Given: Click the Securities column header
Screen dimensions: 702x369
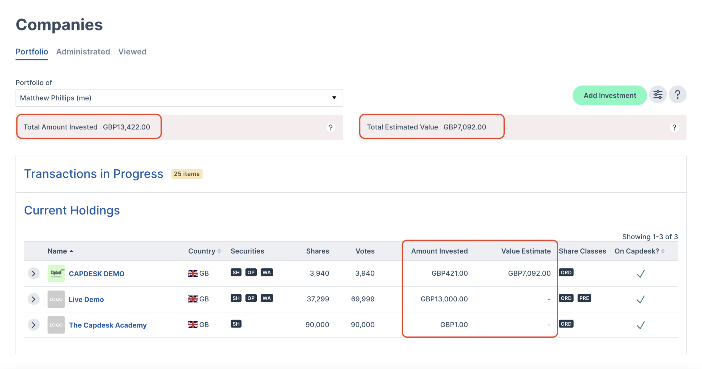Looking at the screenshot, I should [x=247, y=251].
